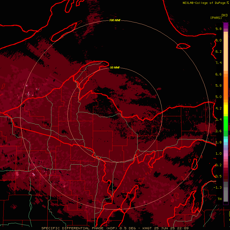
Task: Select the 4.2 scale value
Action: [x=218, y=108]
